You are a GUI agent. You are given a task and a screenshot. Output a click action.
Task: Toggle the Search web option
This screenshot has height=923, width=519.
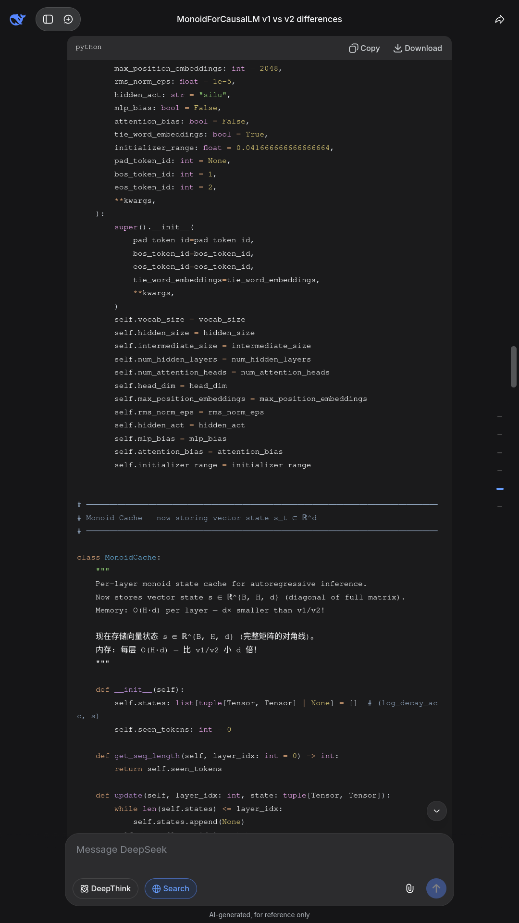point(171,888)
